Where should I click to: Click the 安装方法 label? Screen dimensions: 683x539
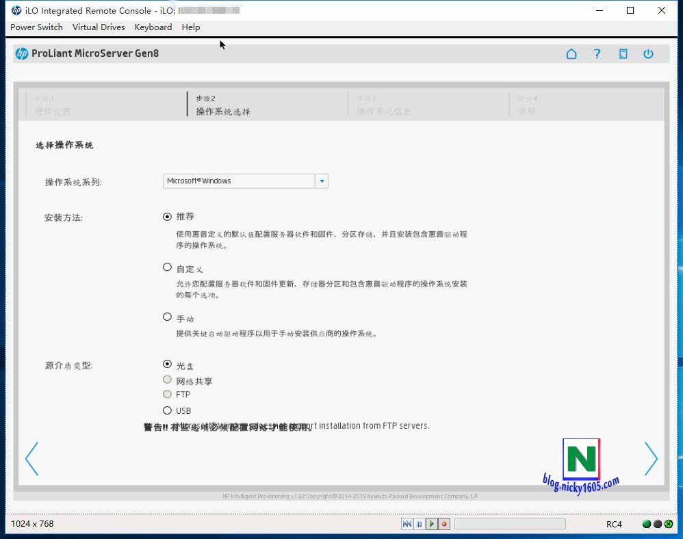[x=64, y=218]
